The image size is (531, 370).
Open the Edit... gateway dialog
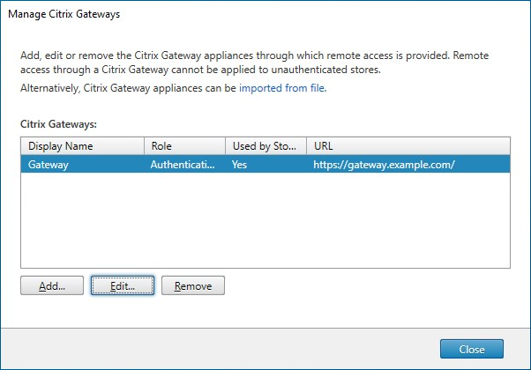pos(123,285)
